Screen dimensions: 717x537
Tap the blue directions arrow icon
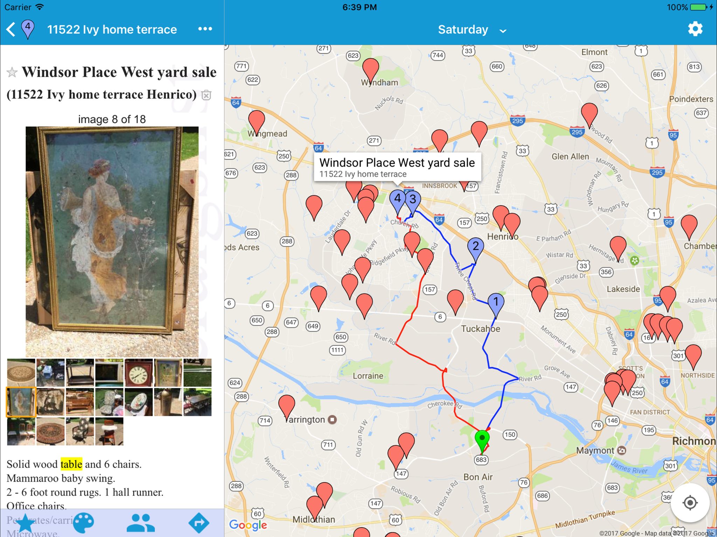[x=199, y=523]
